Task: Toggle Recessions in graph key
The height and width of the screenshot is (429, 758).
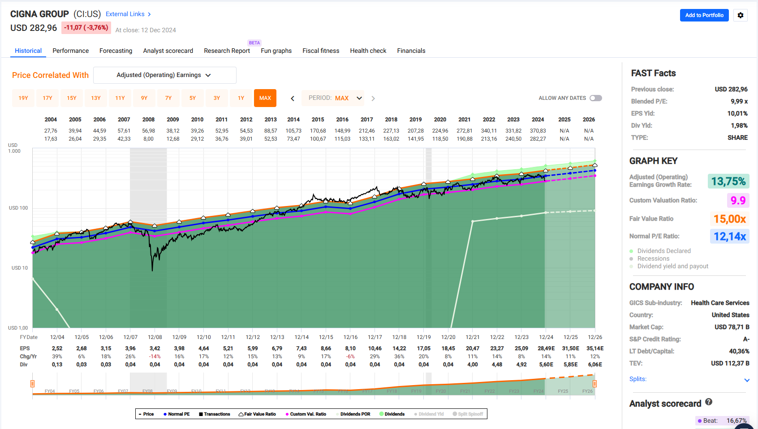Action: (649, 258)
